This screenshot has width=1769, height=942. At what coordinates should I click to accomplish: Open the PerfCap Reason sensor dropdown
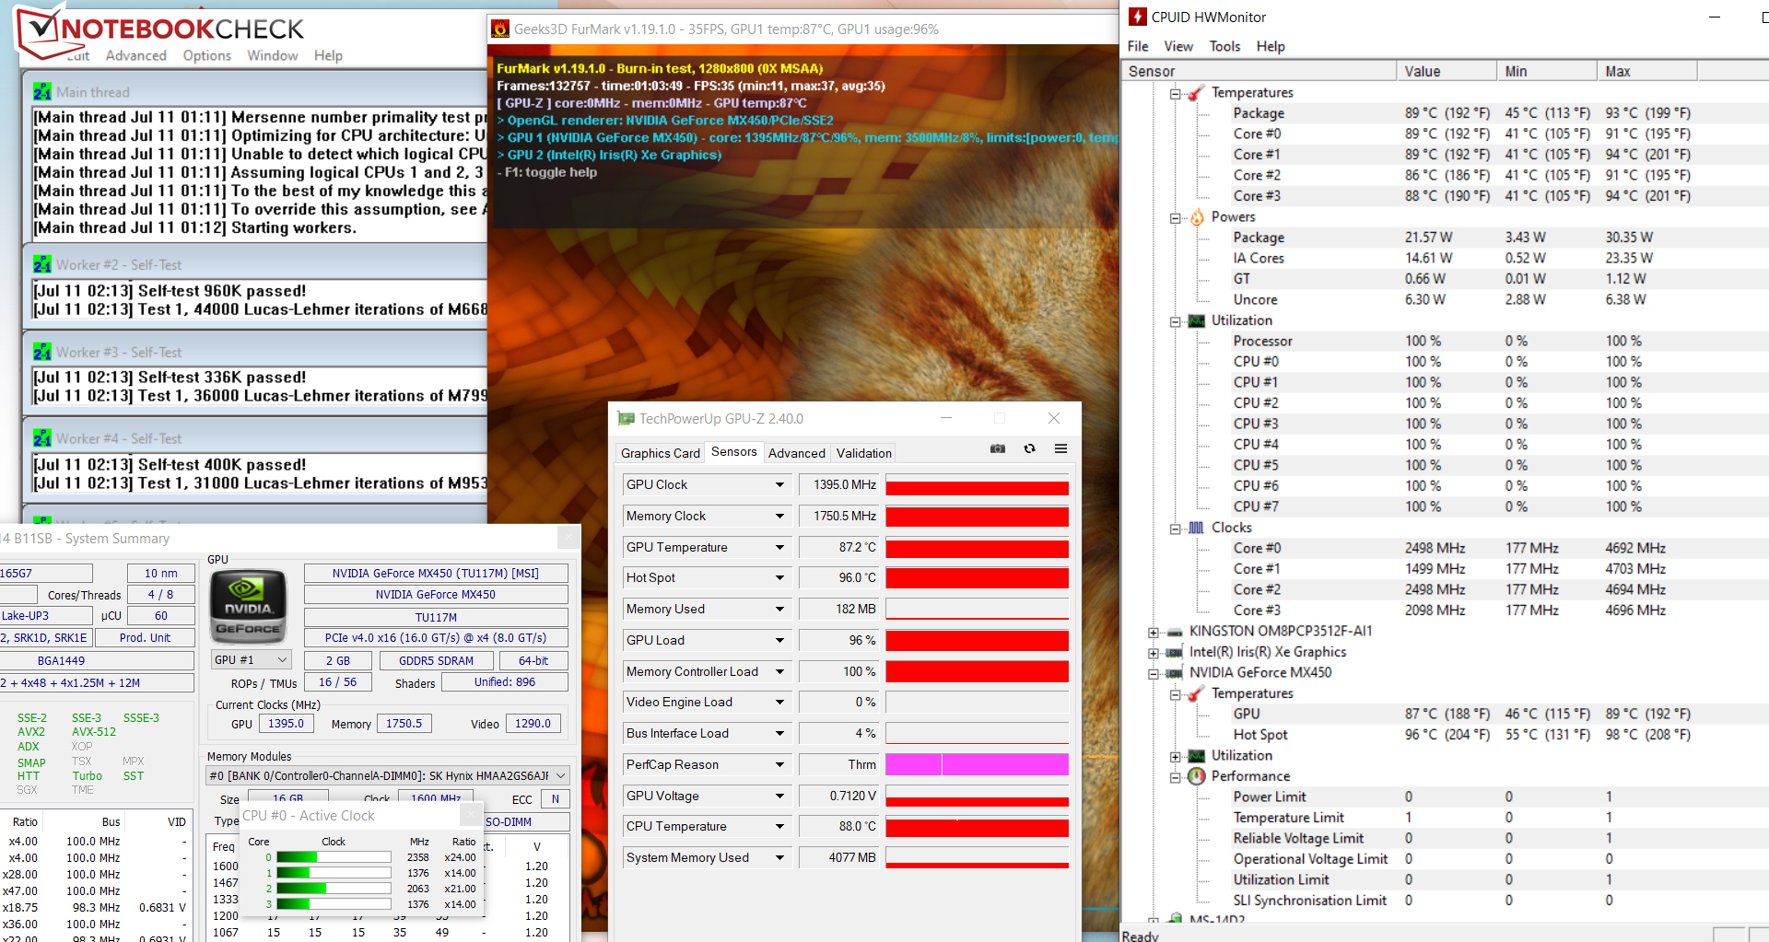[779, 765]
